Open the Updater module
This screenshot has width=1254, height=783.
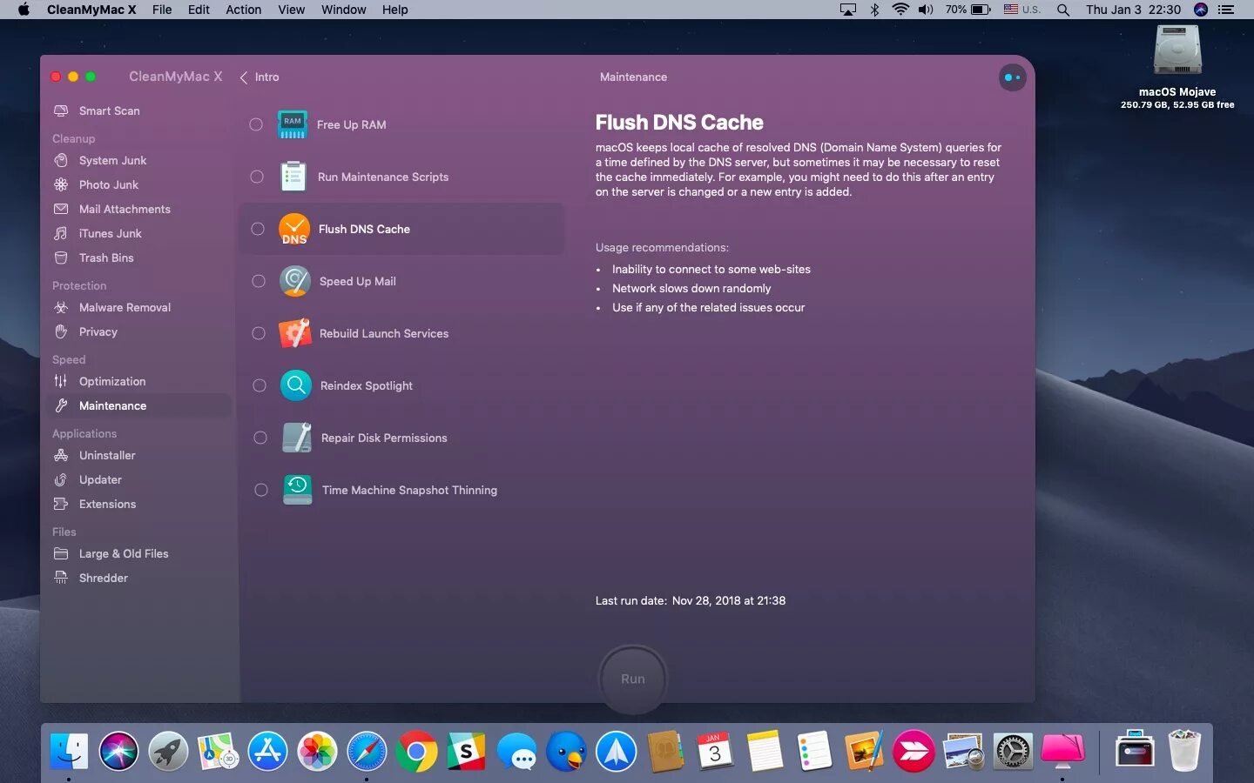point(100,479)
